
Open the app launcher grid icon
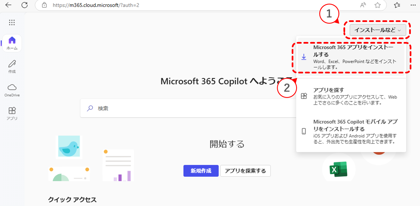[12, 23]
